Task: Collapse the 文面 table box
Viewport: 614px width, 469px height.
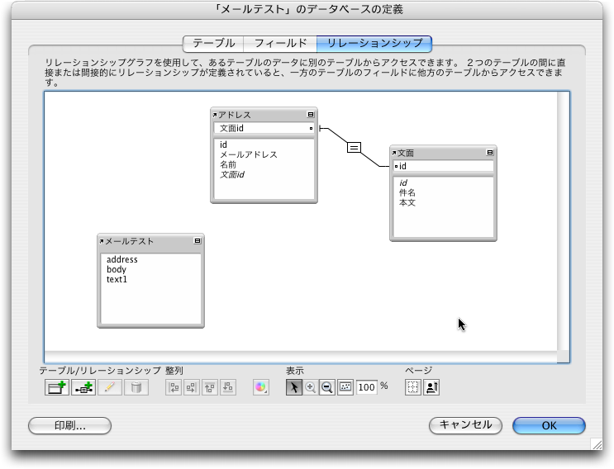Action: point(490,153)
